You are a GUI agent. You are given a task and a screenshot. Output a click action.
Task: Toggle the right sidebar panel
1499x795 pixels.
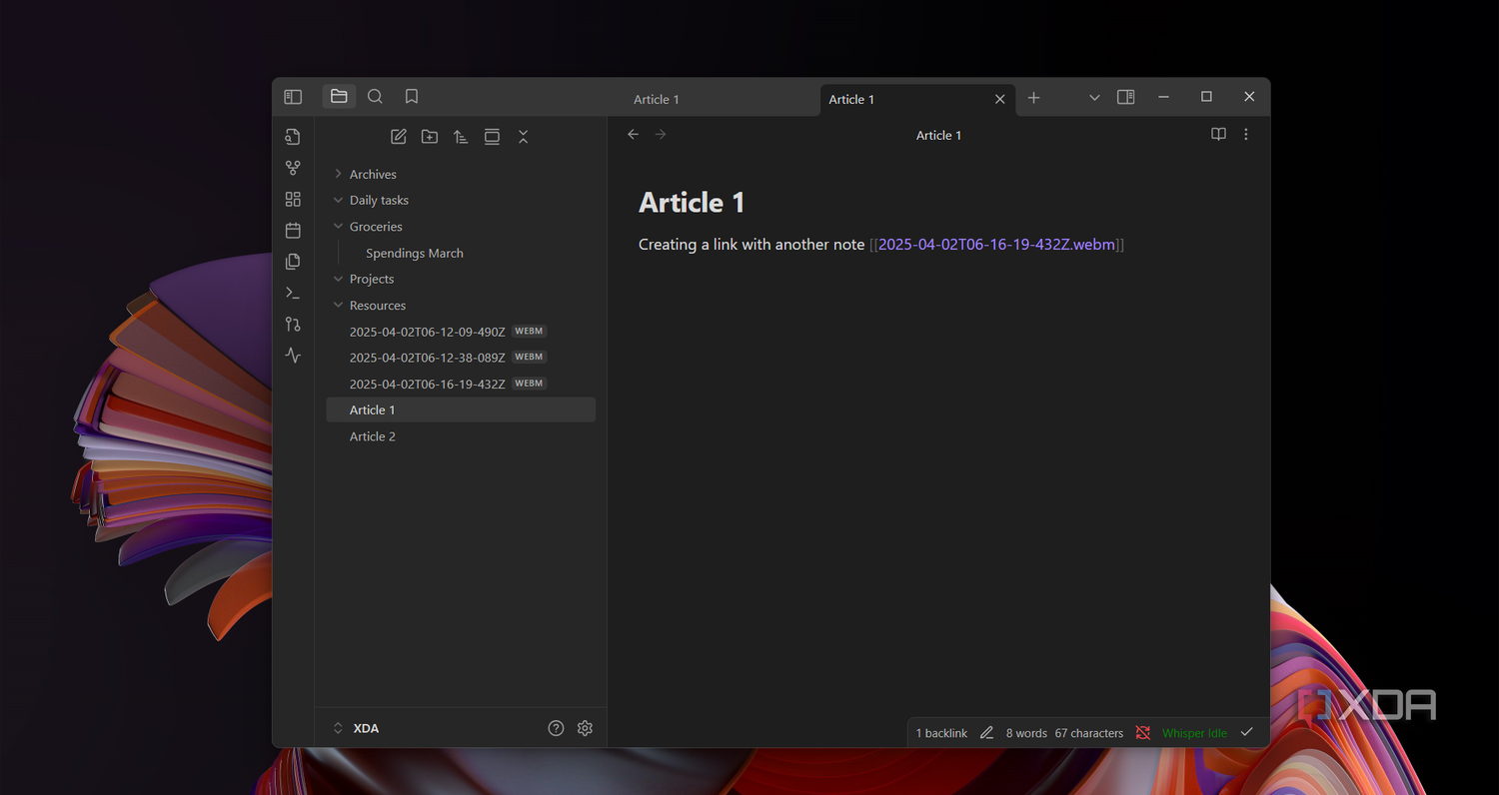click(1126, 97)
